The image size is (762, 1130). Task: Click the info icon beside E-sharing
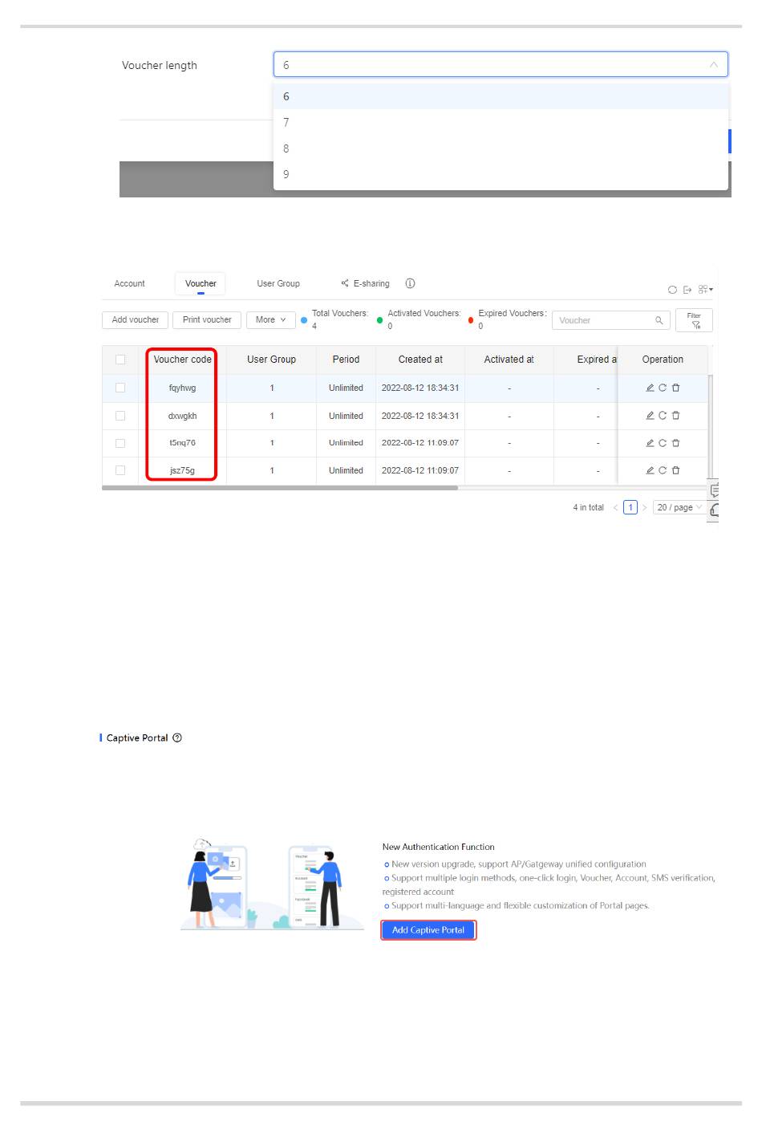pos(410,283)
